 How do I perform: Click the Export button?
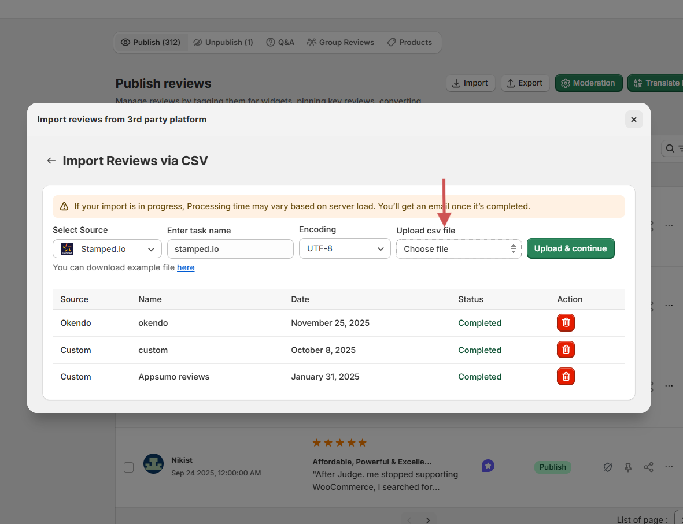point(524,83)
